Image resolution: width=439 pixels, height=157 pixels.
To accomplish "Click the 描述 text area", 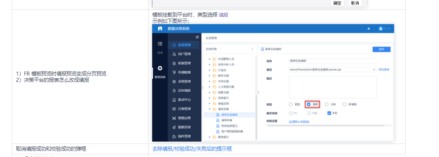I will coord(333,87).
